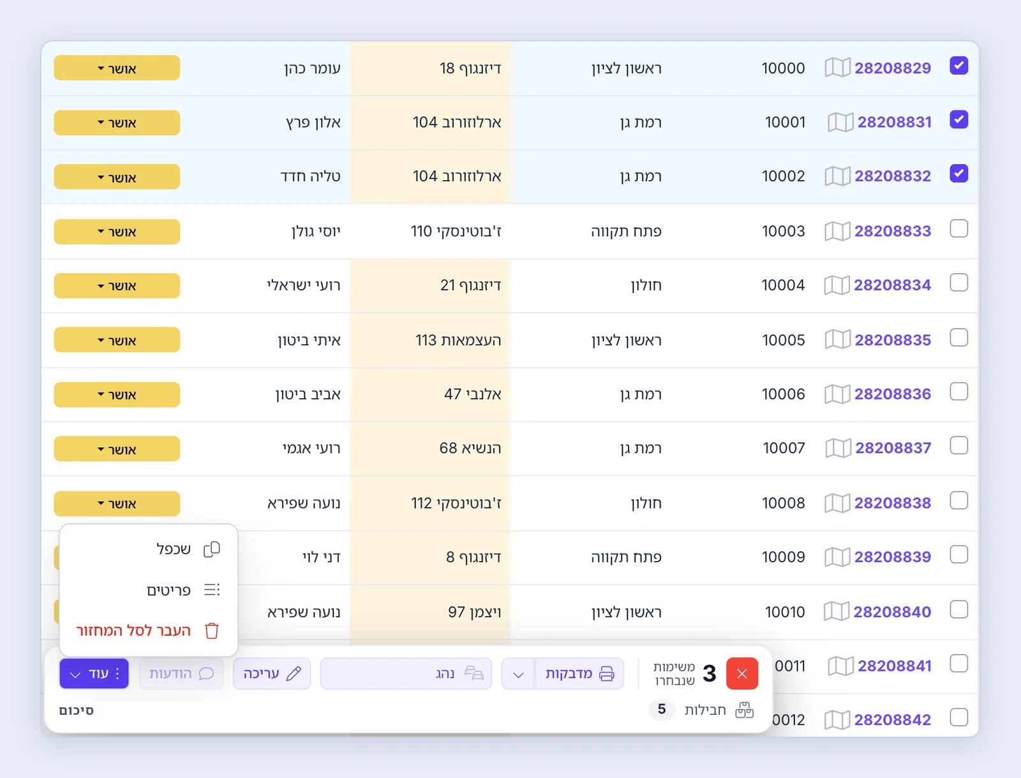Viewport: 1021px width, 778px height.
Task: Click the עריכה edit button
Action: [x=272, y=674]
